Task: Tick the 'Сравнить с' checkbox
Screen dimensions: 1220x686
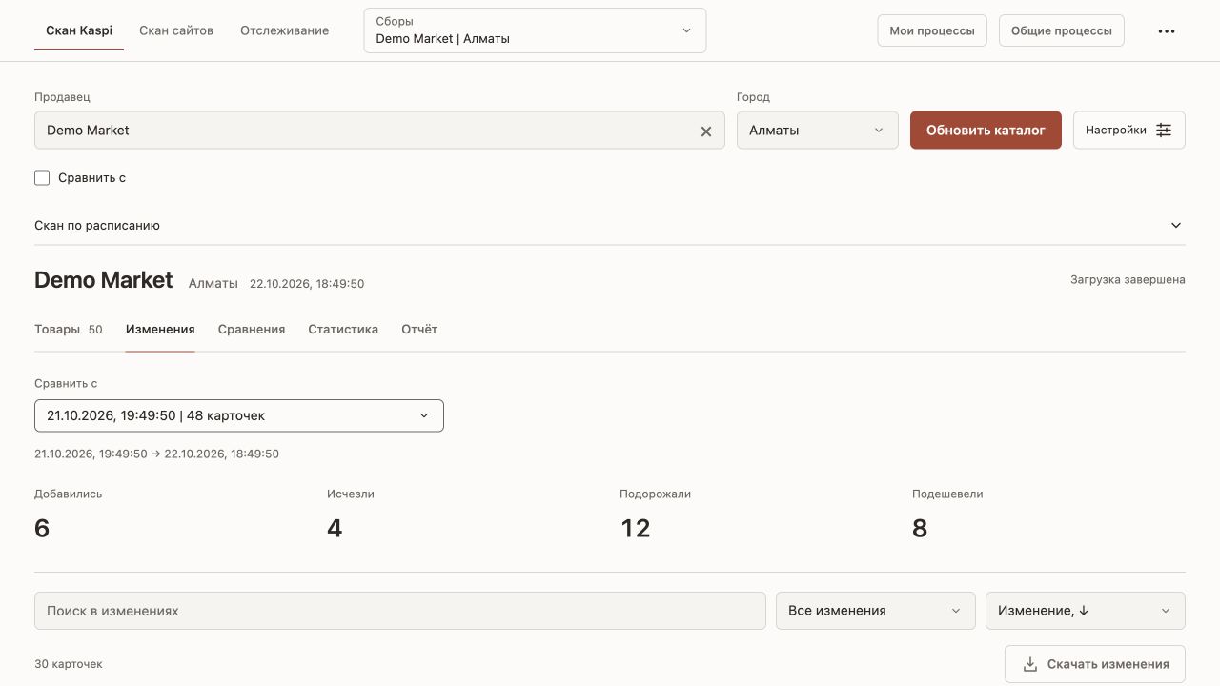Action: point(42,177)
